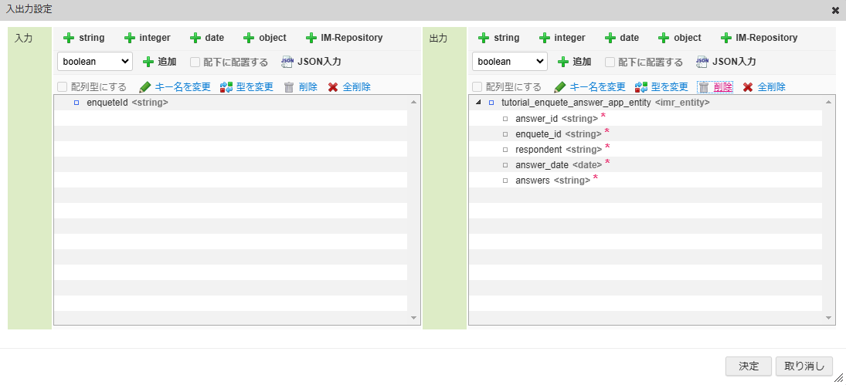Select respondent row
The height and width of the screenshot is (385, 846).
click(x=646, y=149)
